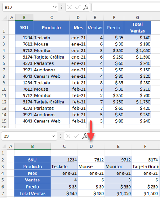Click the Producto label cell in bottom table
This screenshot has height=198, width=160.
click(x=33, y=166)
